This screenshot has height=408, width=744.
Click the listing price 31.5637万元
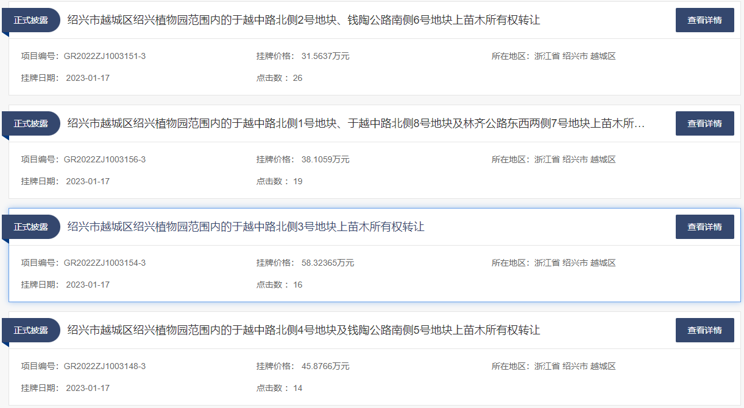click(325, 56)
